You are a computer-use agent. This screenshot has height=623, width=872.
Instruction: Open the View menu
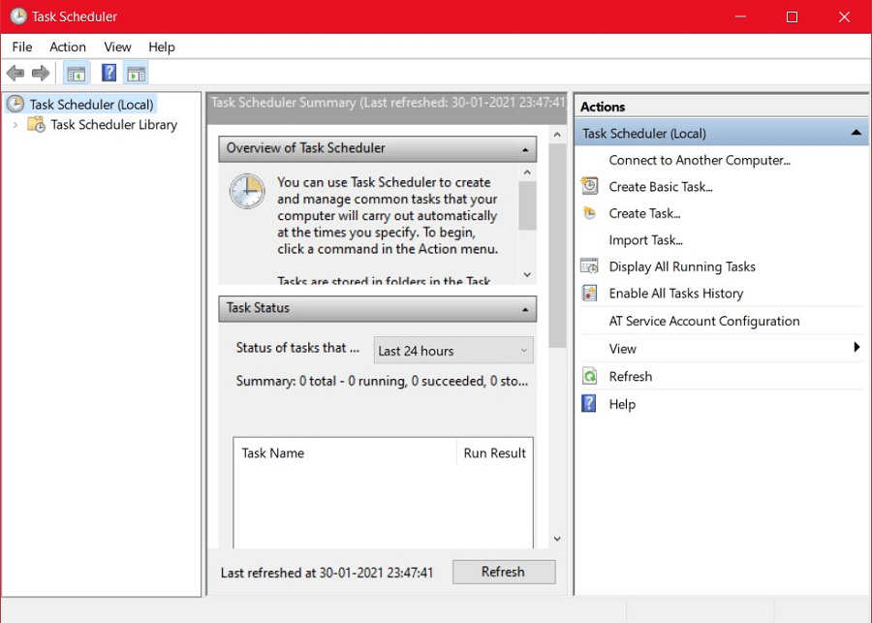click(117, 47)
